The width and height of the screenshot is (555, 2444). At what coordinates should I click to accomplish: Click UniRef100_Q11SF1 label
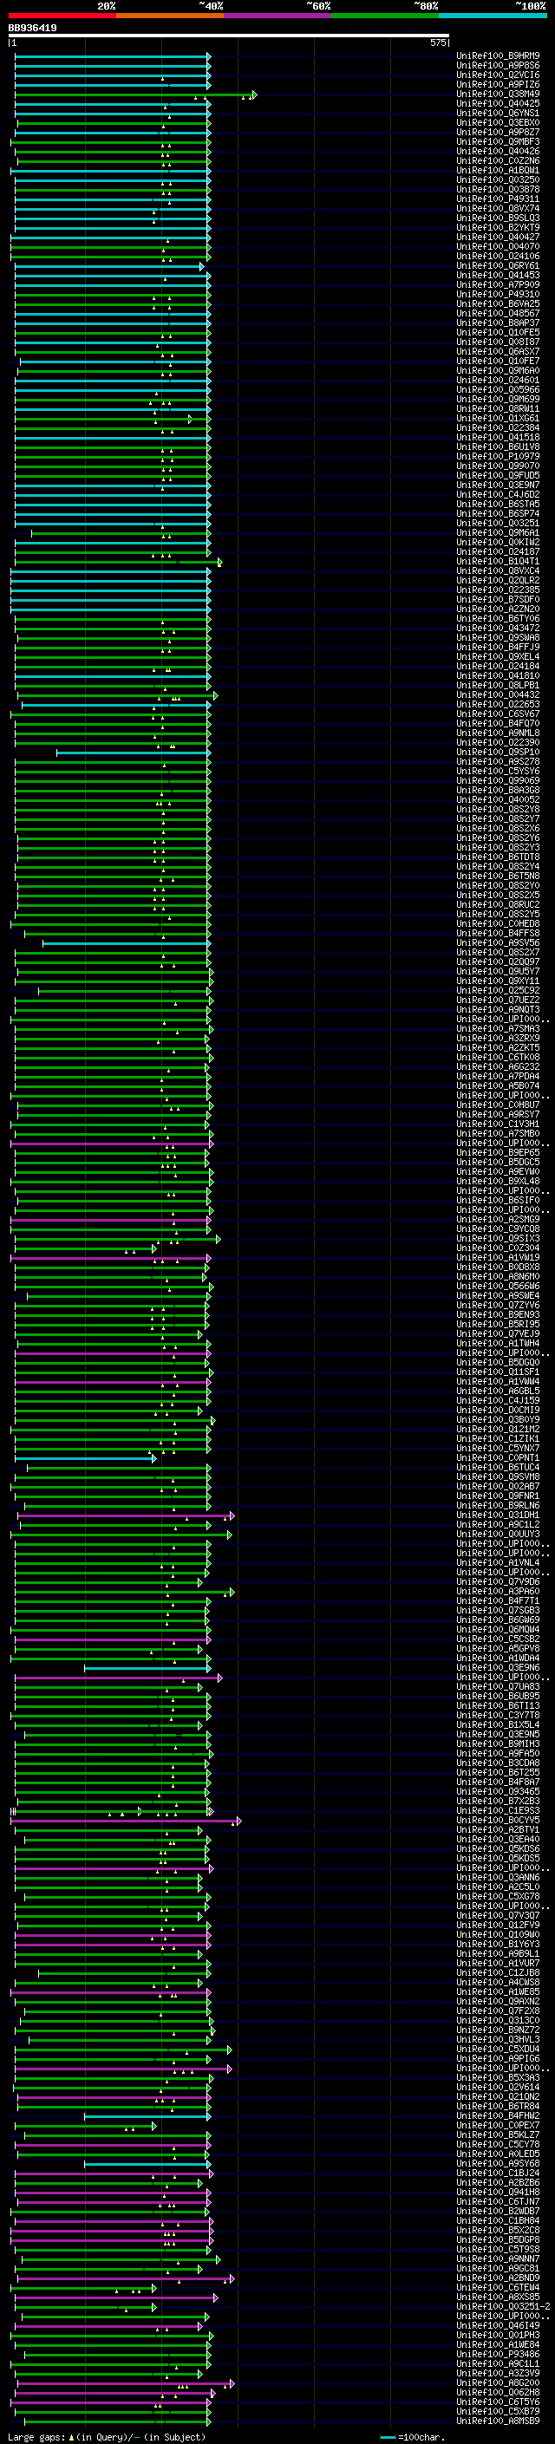click(x=498, y=1372)
